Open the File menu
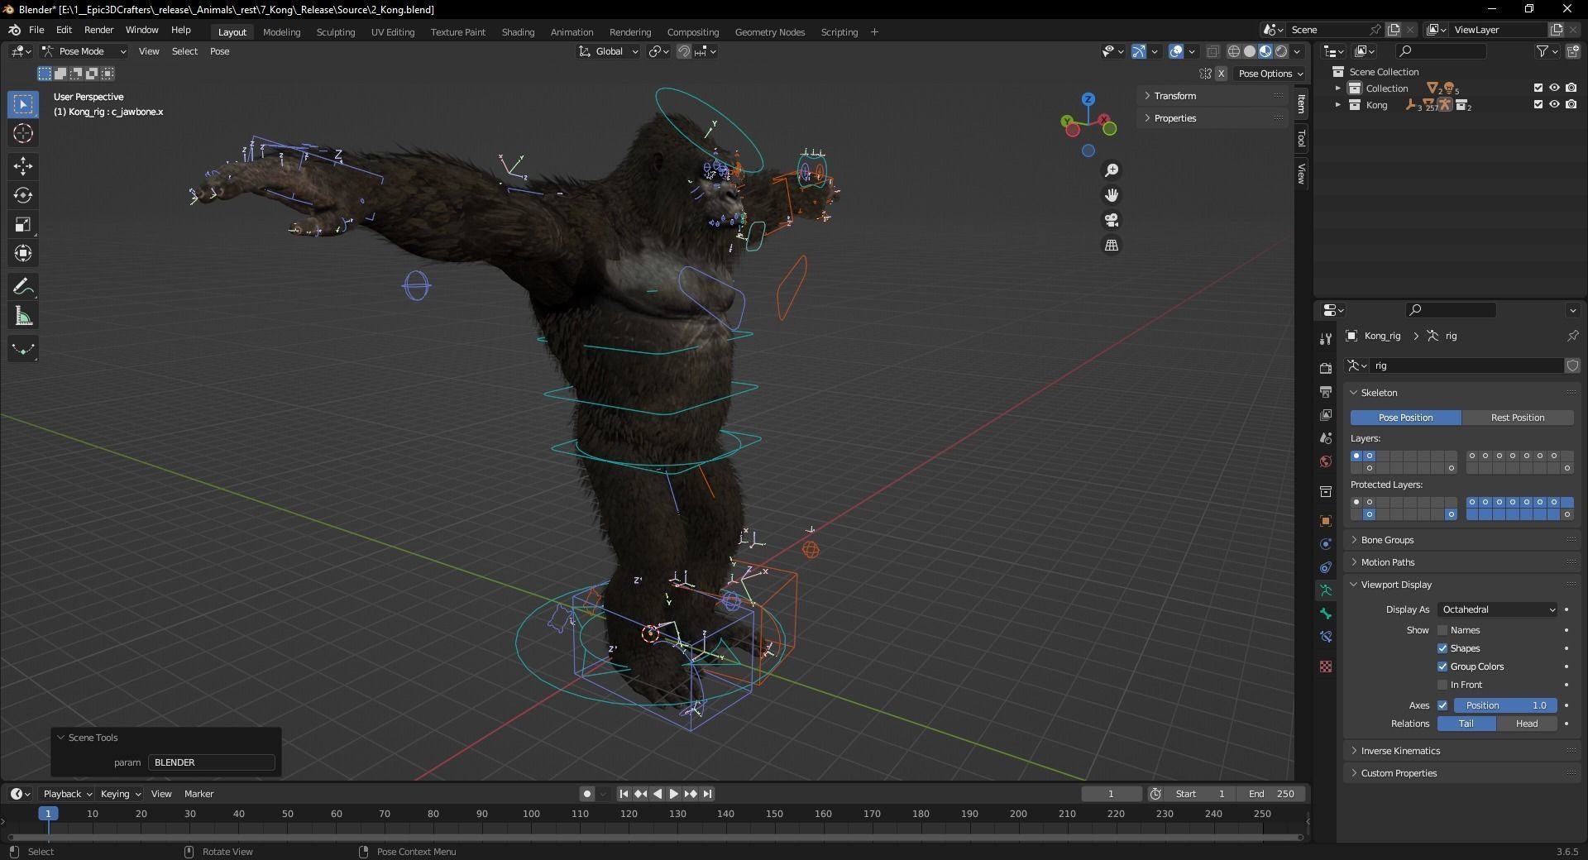The height and width of the screenshot is (860, 1588). click(36, 30)
